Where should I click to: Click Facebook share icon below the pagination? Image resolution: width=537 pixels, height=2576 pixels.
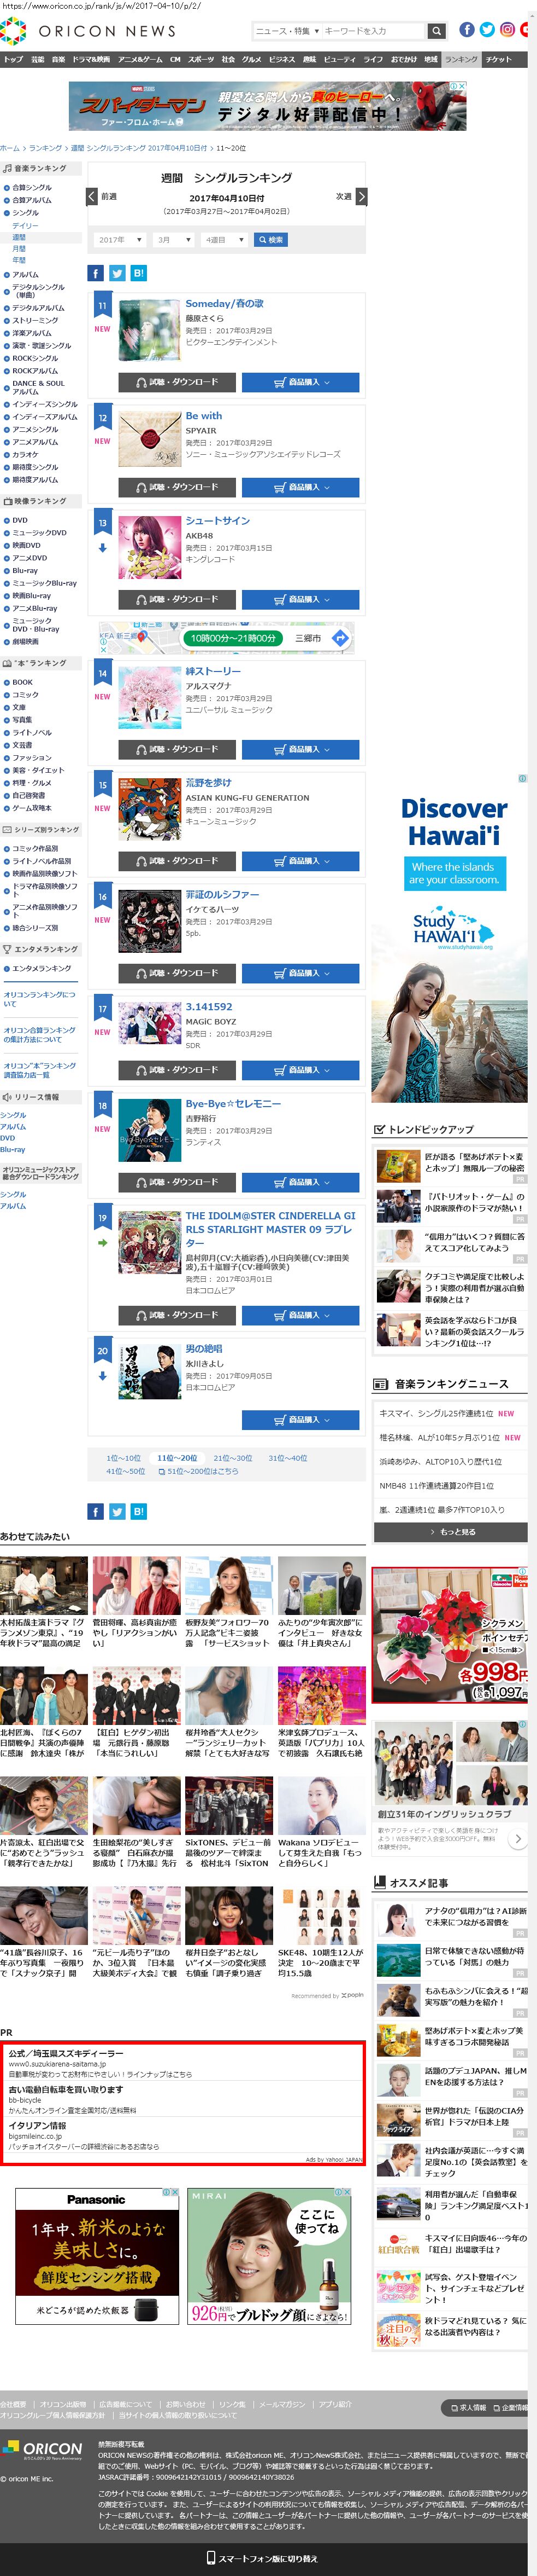(x=96, y=1511)
